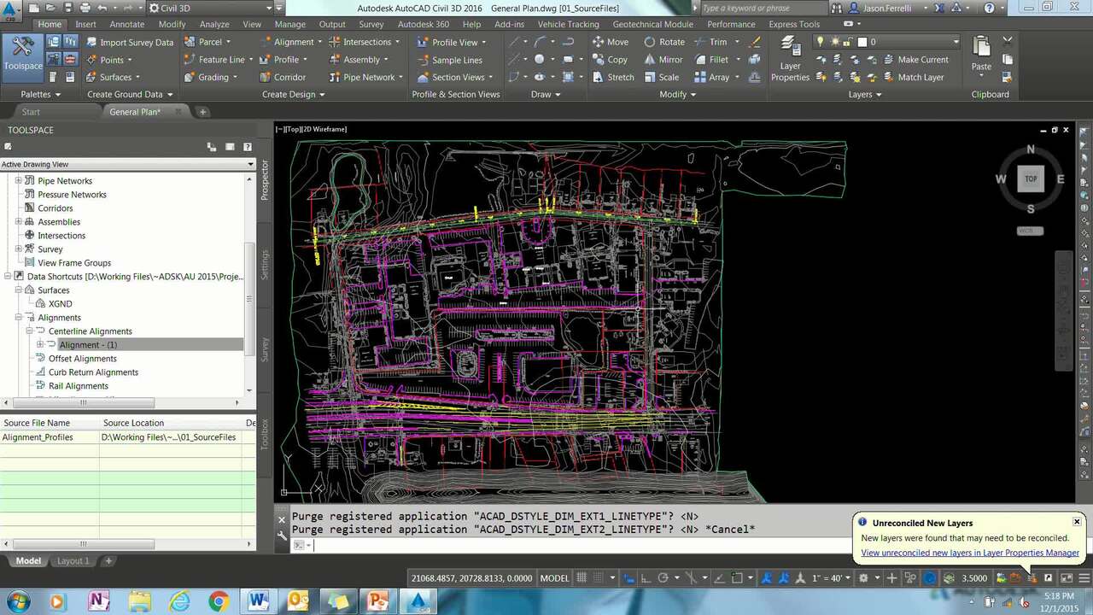
Task: Switch to the Analyze ribbon tab
Action: click(x=214, y=24)
